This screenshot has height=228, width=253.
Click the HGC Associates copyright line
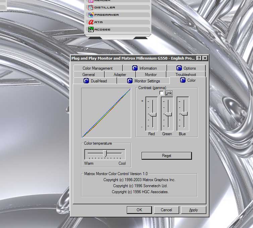click(140, 192)
